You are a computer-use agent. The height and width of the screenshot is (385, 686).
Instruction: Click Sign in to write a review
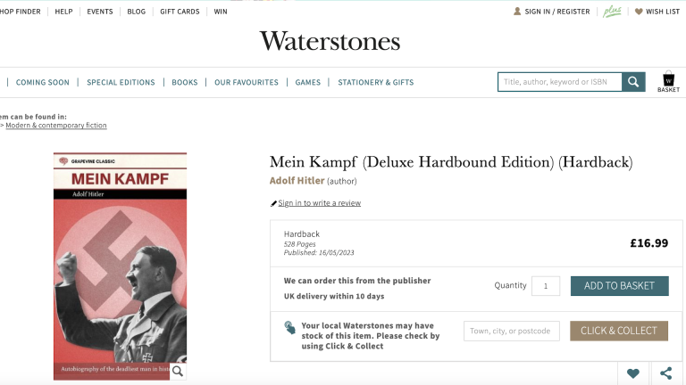[x=319, y=203]
